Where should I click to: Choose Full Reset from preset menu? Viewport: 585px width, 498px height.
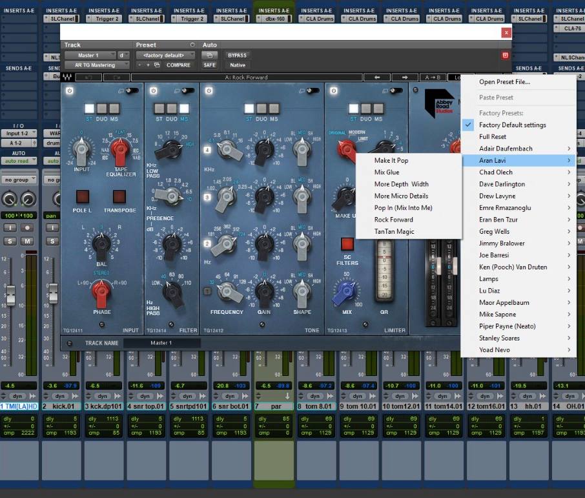click(518, 137)
